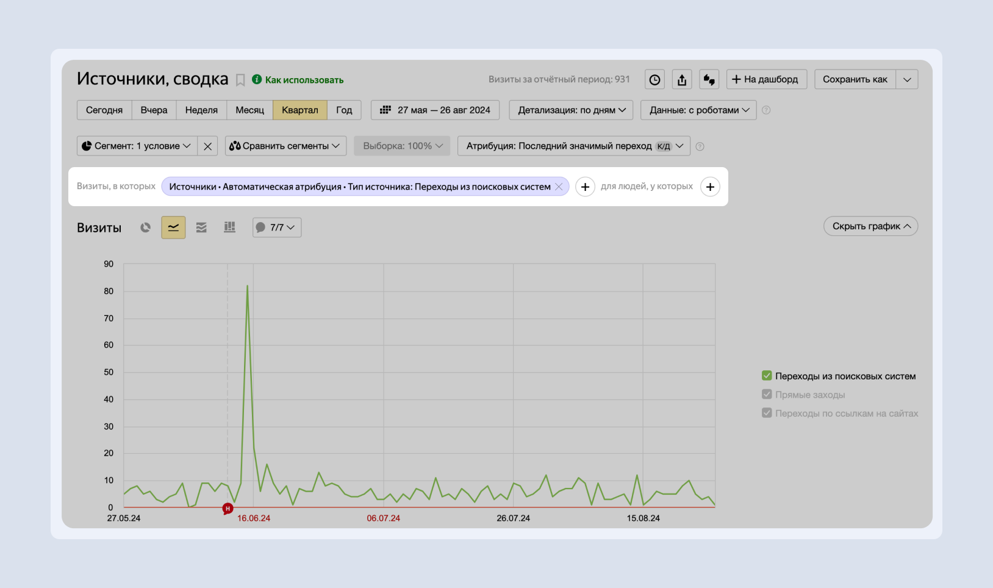Viewport: 993px width, 588px height.
Task: Click help icon next to Данные dropdown
Action: [x=767, y=110]
